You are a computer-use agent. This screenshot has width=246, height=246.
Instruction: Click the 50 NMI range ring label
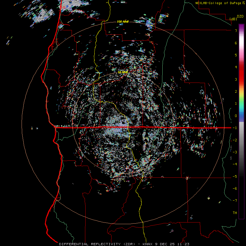pyautogui.click(x=123, y=72)
